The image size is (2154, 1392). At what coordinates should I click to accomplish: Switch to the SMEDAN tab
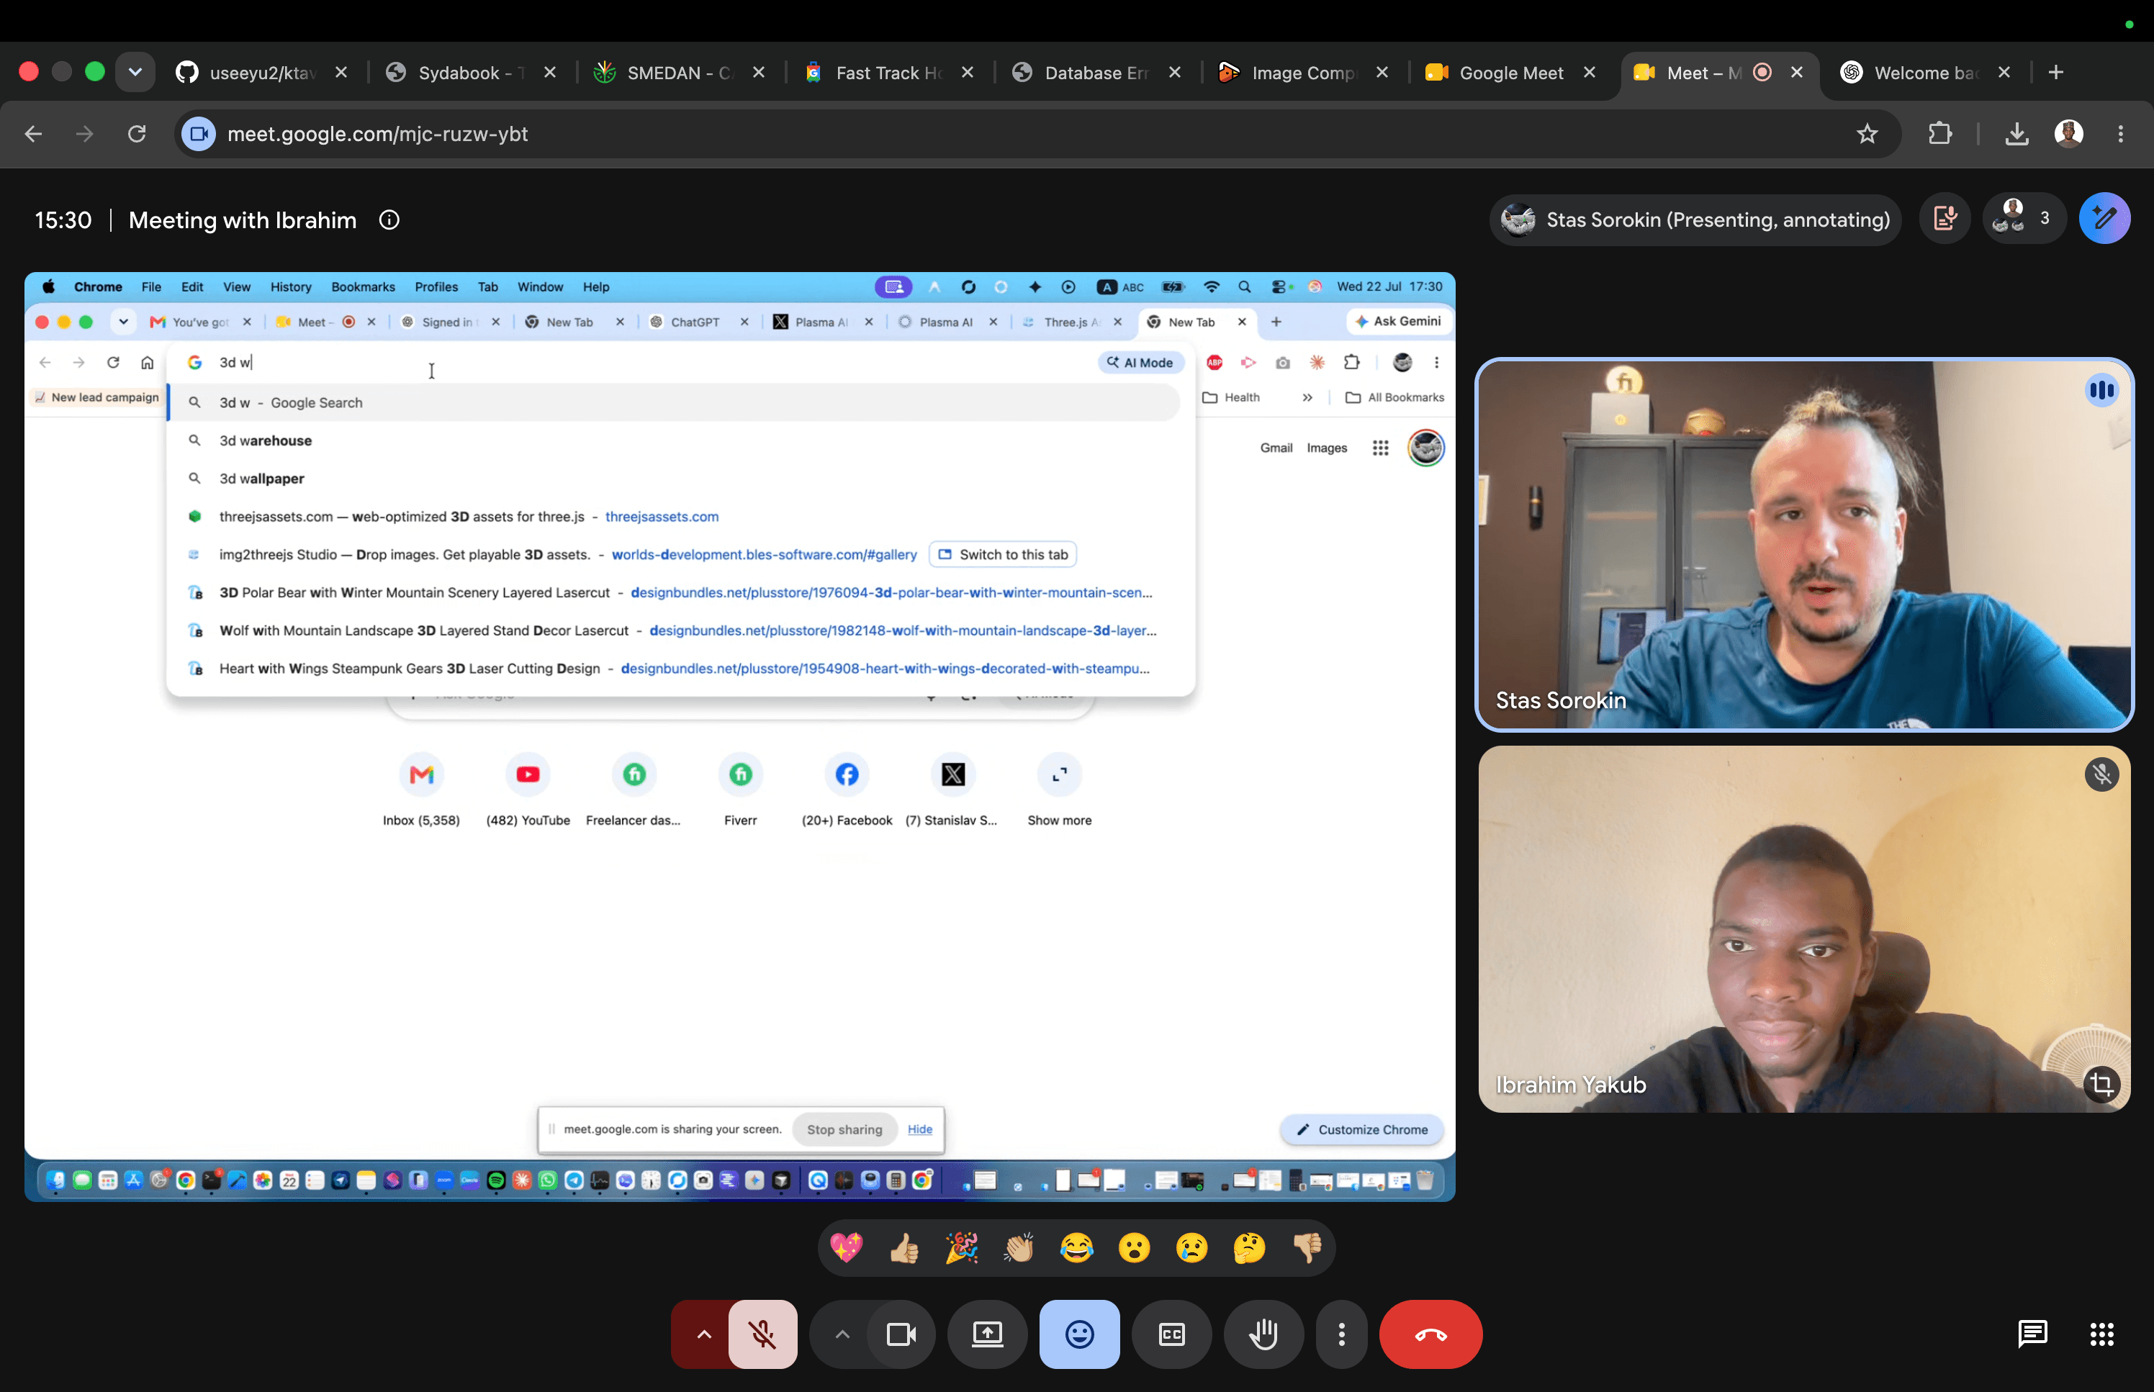click(679, 72)
